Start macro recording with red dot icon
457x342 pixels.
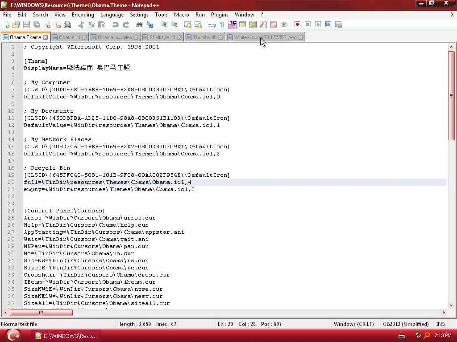tap(297, 25)
